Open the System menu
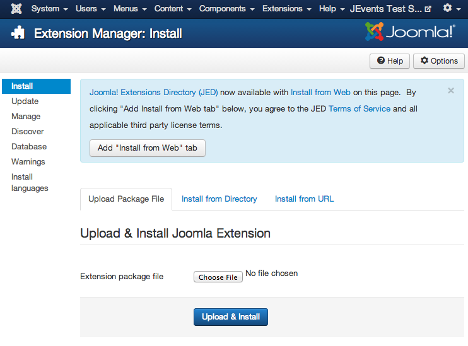The image size is (468, 346). tap(49, 9)
